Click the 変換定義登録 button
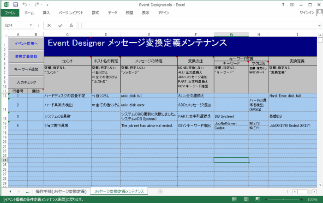The width and height of the screenshot is (323, 203). coord(26,56)
